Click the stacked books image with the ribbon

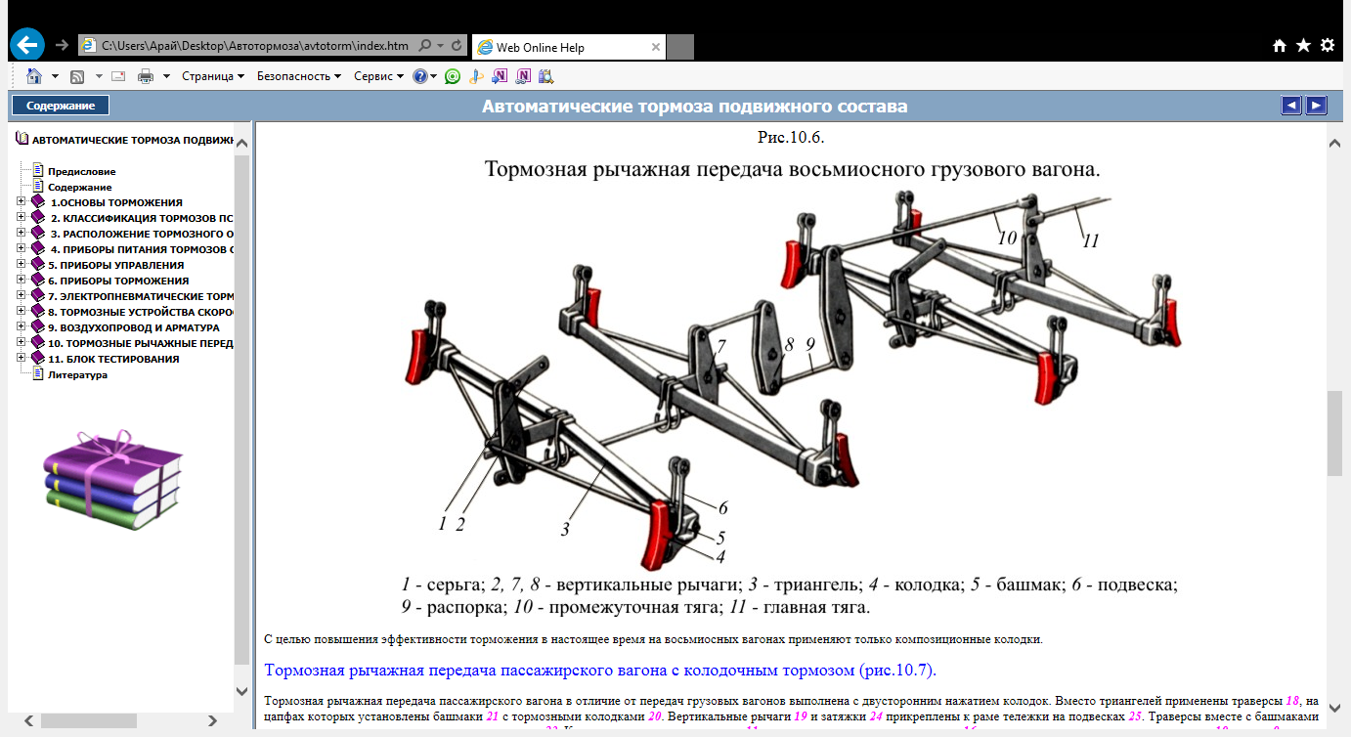(111, 480)
